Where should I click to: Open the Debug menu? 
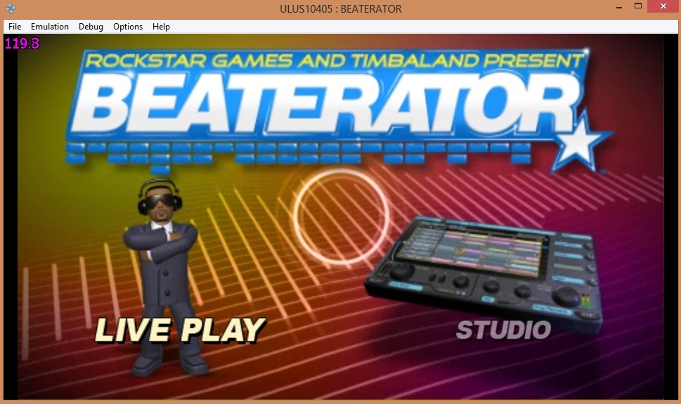pyautogui.click(x=91, y=27)
